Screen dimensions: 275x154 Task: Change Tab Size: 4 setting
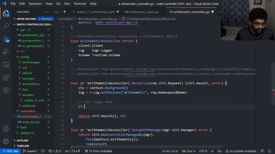click(x=188, y=151)
